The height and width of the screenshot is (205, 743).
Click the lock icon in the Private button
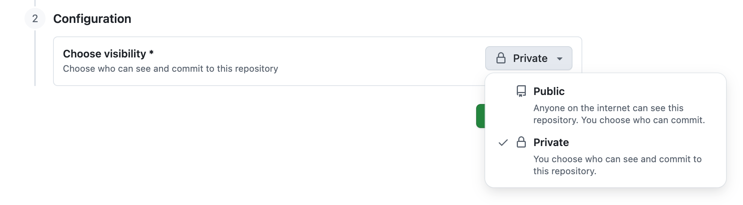pyautogui.click(x=501, y=58)
